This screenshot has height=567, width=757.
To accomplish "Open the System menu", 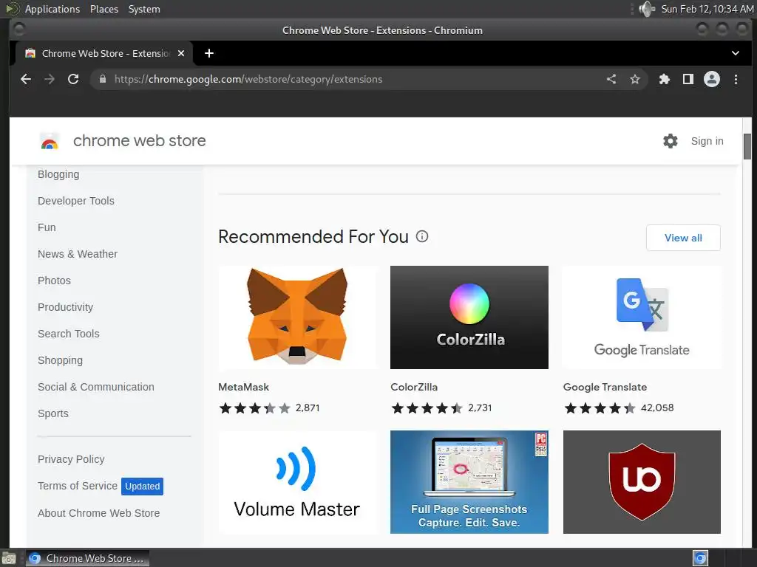I will [x=144, y=9].
